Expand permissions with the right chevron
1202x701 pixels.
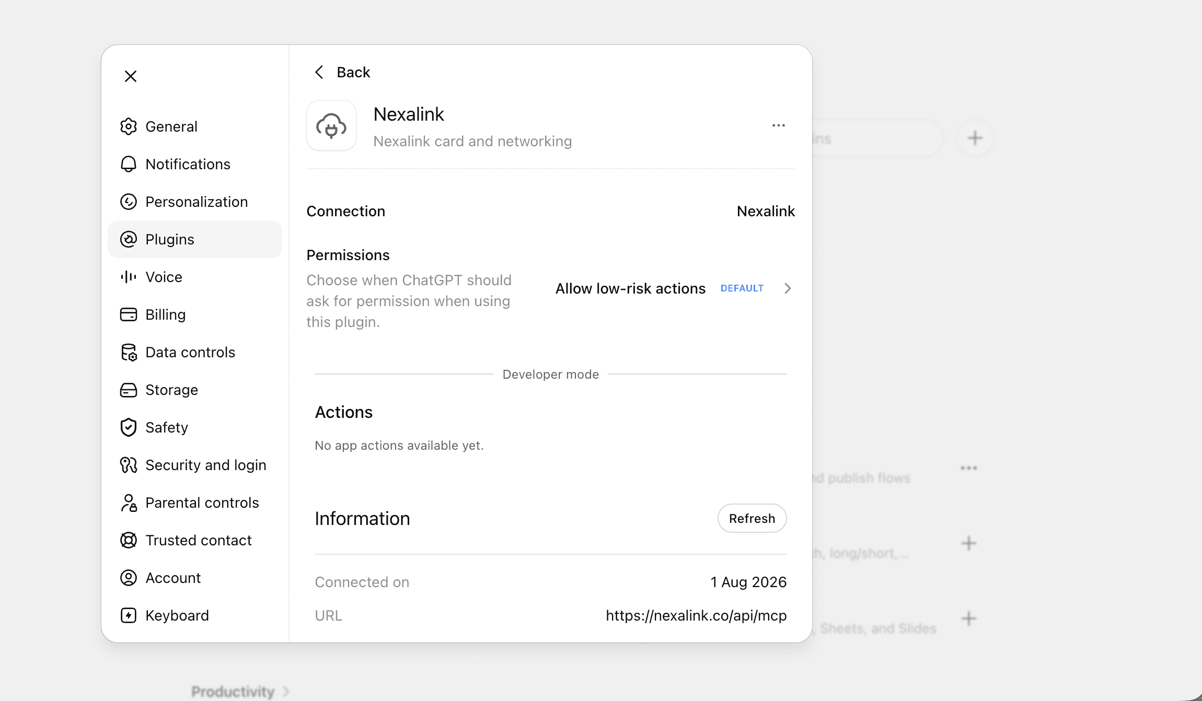click(788, 288)
